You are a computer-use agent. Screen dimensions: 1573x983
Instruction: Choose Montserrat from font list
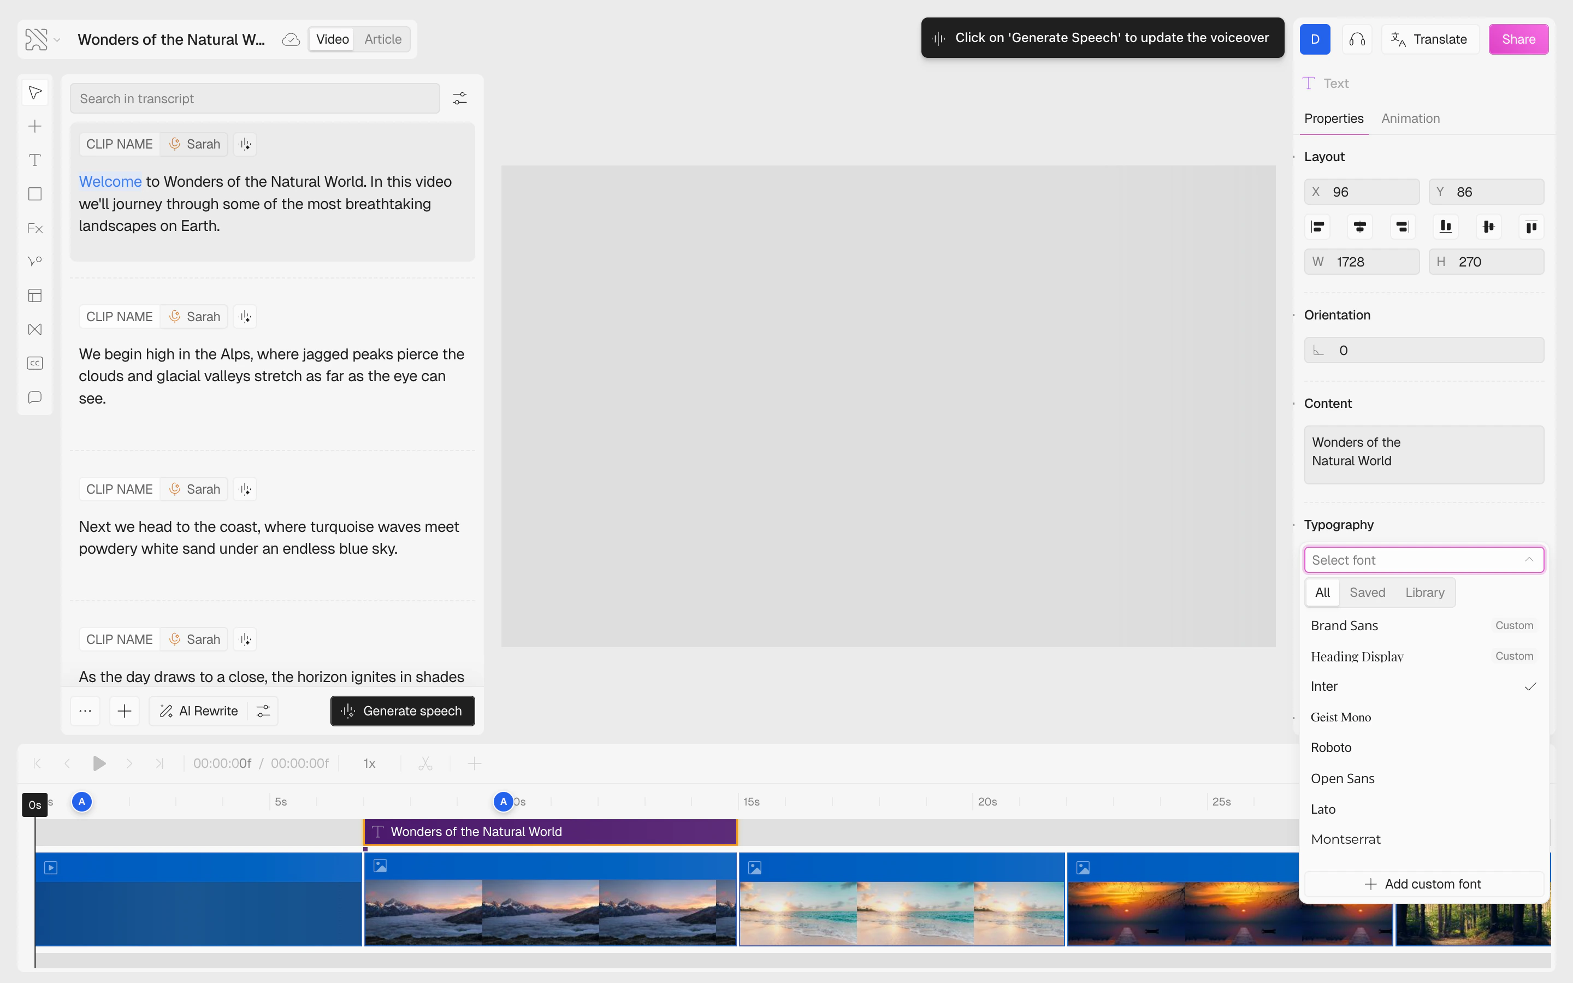1345,839
